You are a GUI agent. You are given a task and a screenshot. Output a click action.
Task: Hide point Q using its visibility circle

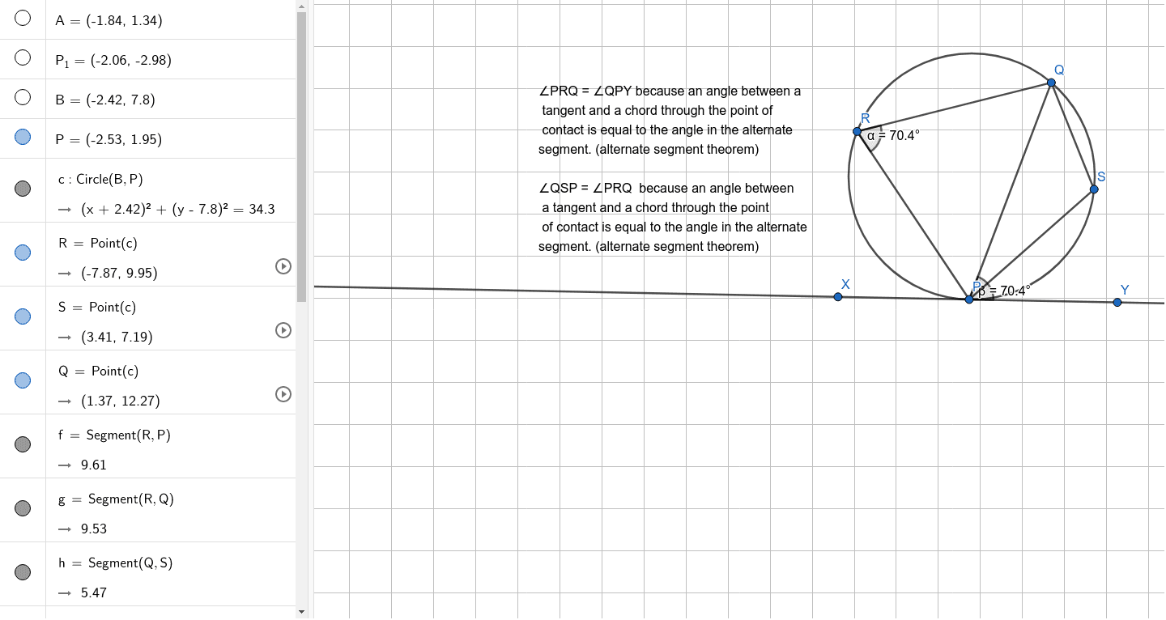(23, 380)
